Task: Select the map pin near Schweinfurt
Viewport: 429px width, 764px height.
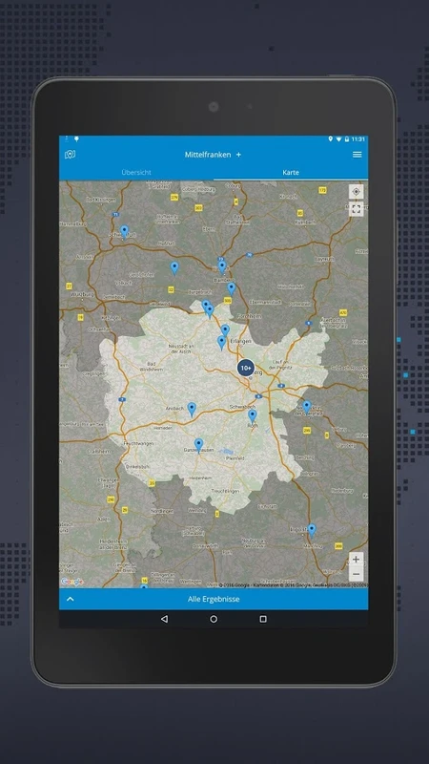Action: (x=125, y=231)
